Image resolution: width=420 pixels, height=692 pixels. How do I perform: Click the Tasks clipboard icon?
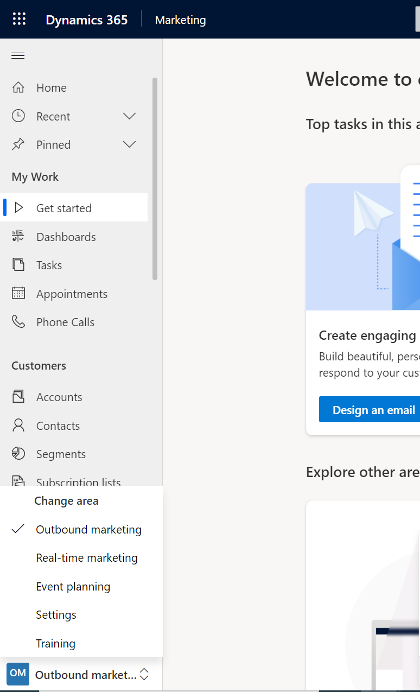coord(18,265)
